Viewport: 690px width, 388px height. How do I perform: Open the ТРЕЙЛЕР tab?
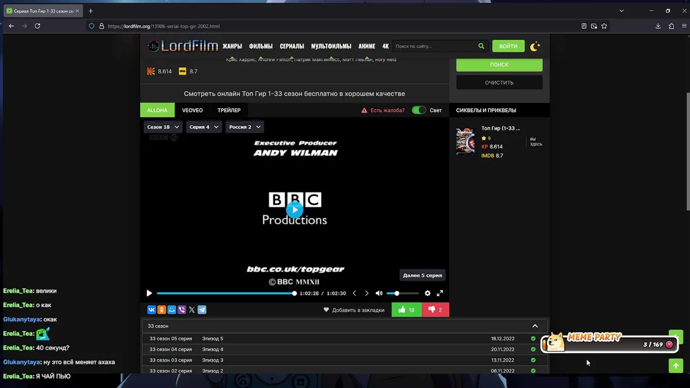tap(229, 110)
